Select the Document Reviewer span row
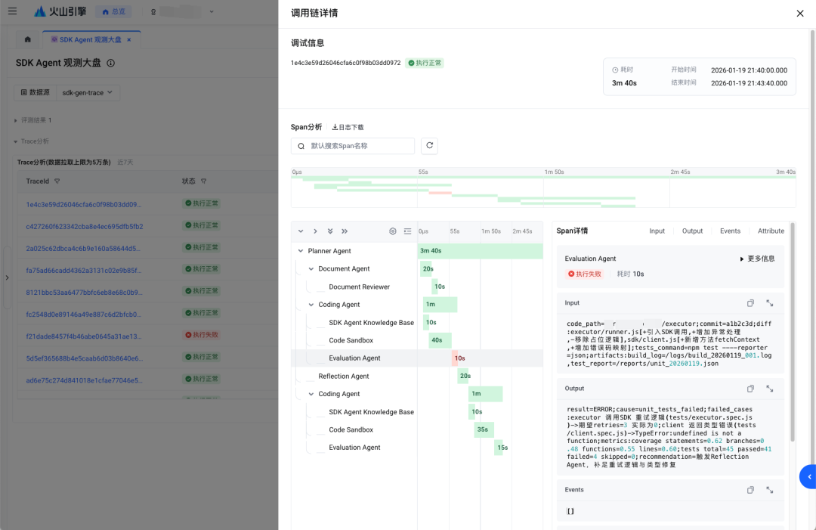 [359, 287]
